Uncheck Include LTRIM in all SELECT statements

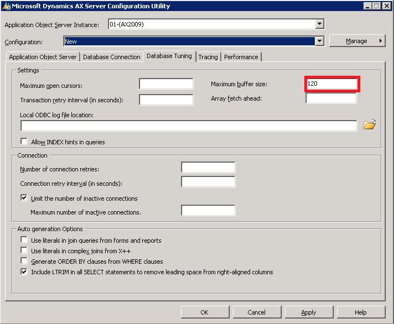point(24,271)
